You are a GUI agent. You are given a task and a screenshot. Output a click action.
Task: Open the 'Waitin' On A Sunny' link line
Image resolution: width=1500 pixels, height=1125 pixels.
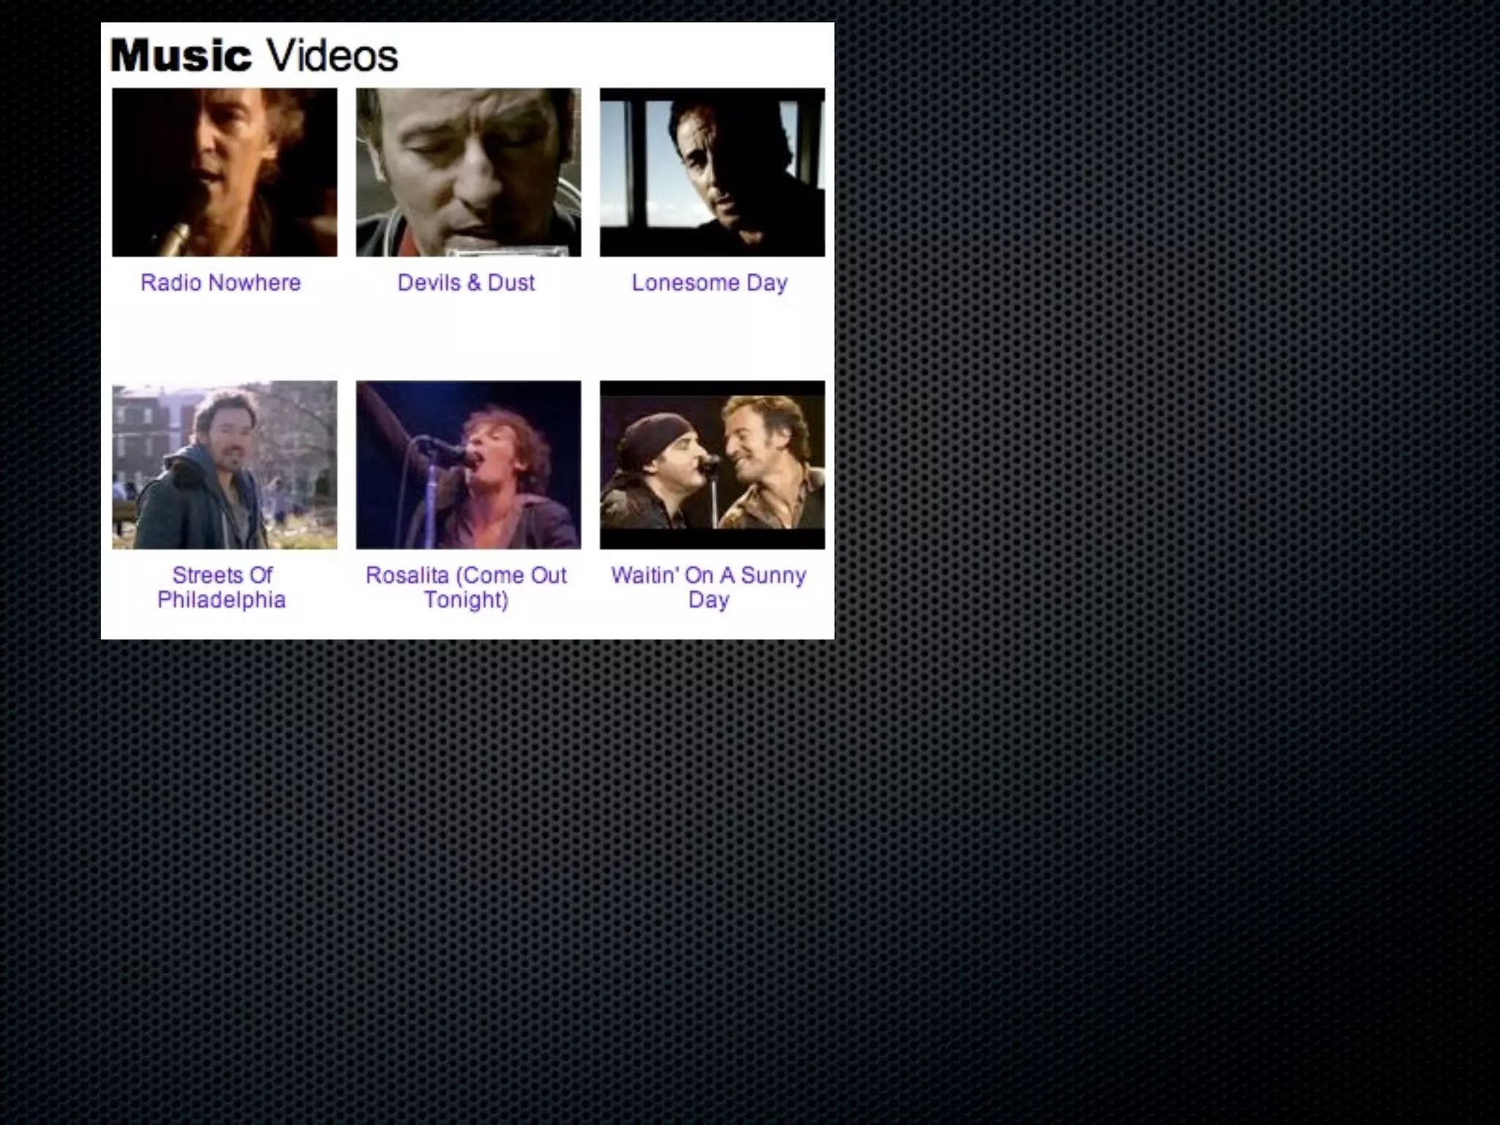point(708,575)
